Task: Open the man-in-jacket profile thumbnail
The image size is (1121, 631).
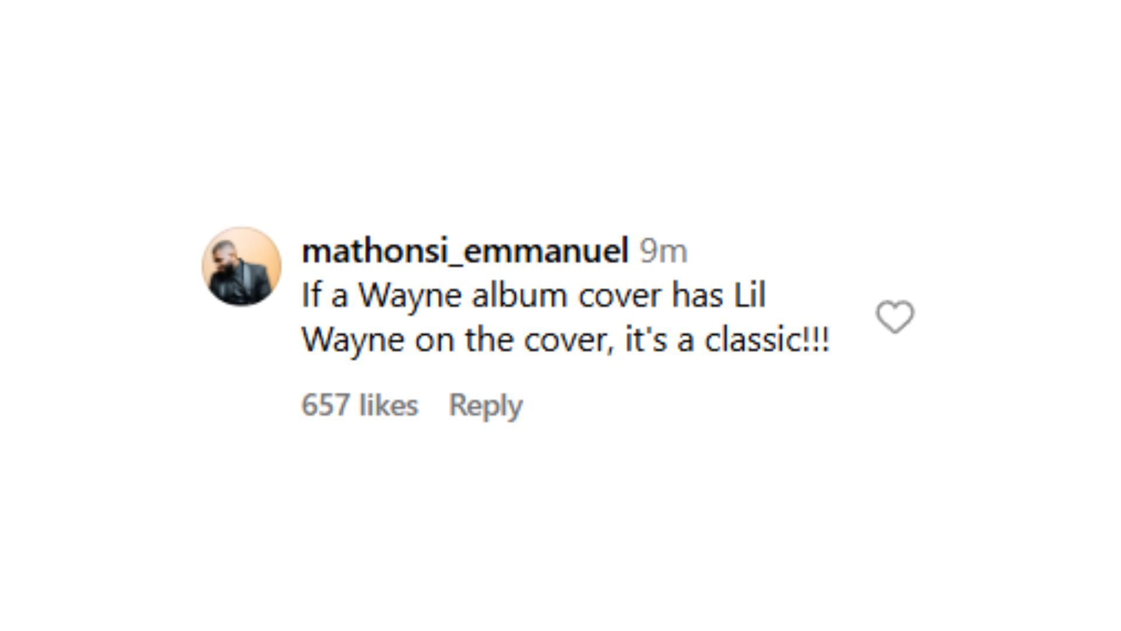Action: click(242, 266)
